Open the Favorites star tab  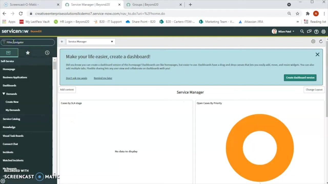coord(28,53)
